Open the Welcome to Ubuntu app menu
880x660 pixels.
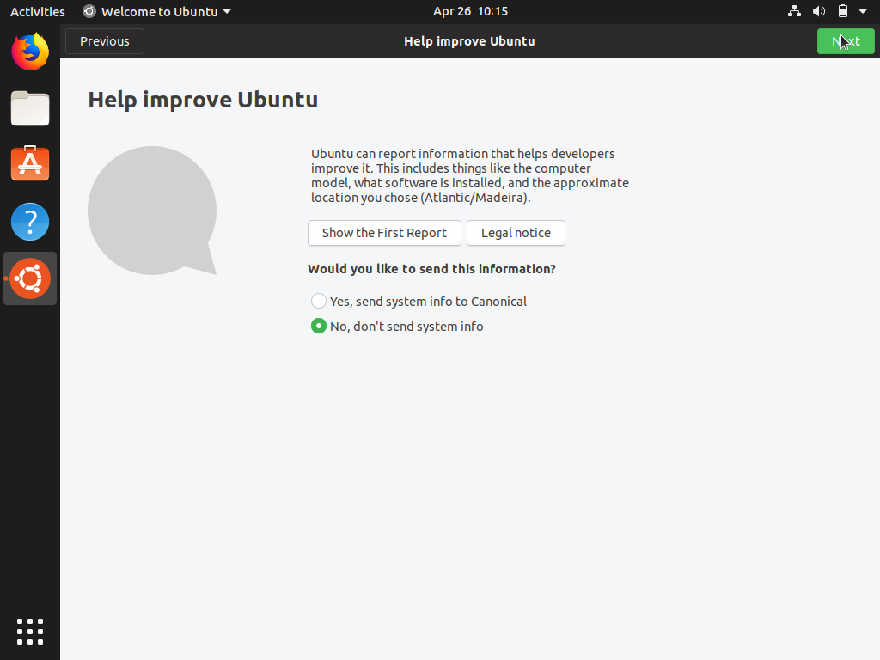156,11
